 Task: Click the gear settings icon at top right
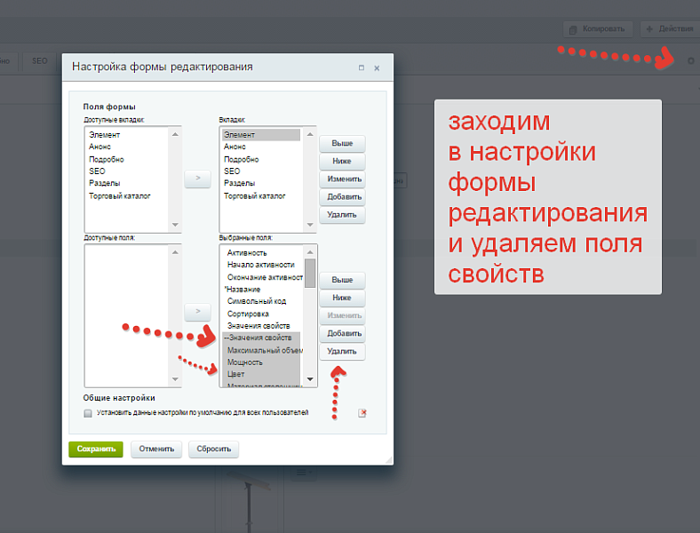point(690,60)
